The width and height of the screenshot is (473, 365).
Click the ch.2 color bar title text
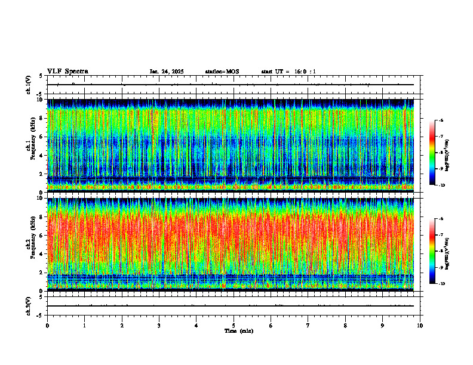coord(447,253)
